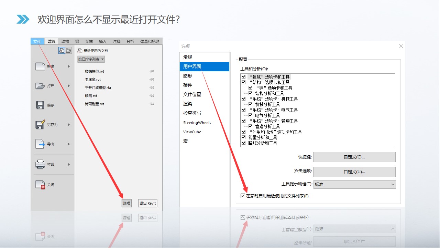Image resolution: width=440 pixels, height=248 pixels.
Task: Pin 诗雨别墅.rvt in recent list
Action: pos(152,104)
